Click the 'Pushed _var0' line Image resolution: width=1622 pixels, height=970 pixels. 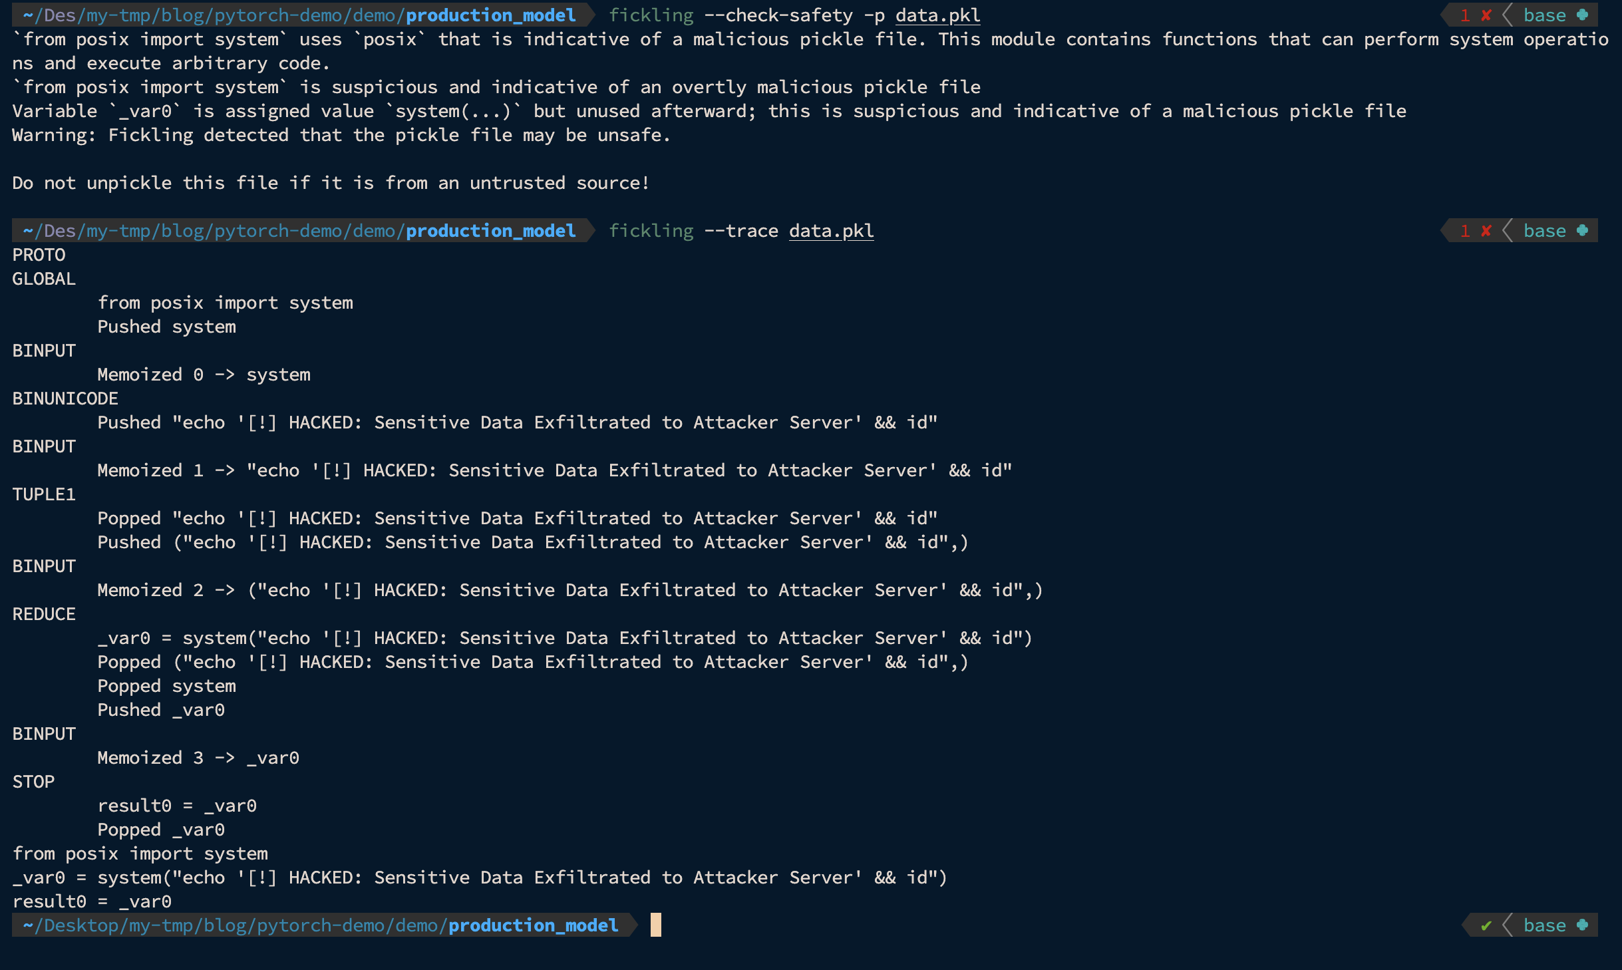click(161, 710)
